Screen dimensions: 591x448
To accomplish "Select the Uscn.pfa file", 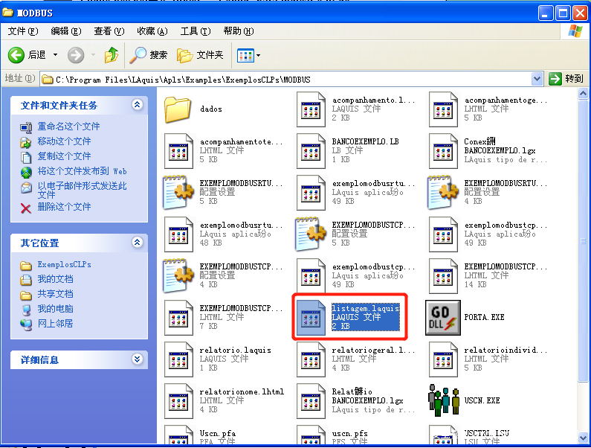I will click(x=218, y=434).
